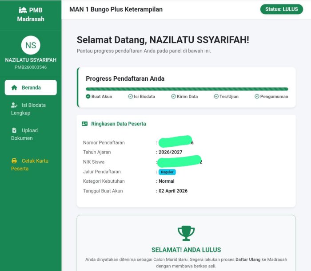Click the Normal Kategori Kebutuhan value
This screenshot has width=311, height=271.
tap(167, 181)
